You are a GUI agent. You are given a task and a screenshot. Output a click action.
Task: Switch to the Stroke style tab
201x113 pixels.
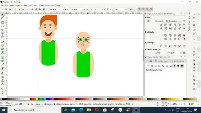[x=178, y=61]
